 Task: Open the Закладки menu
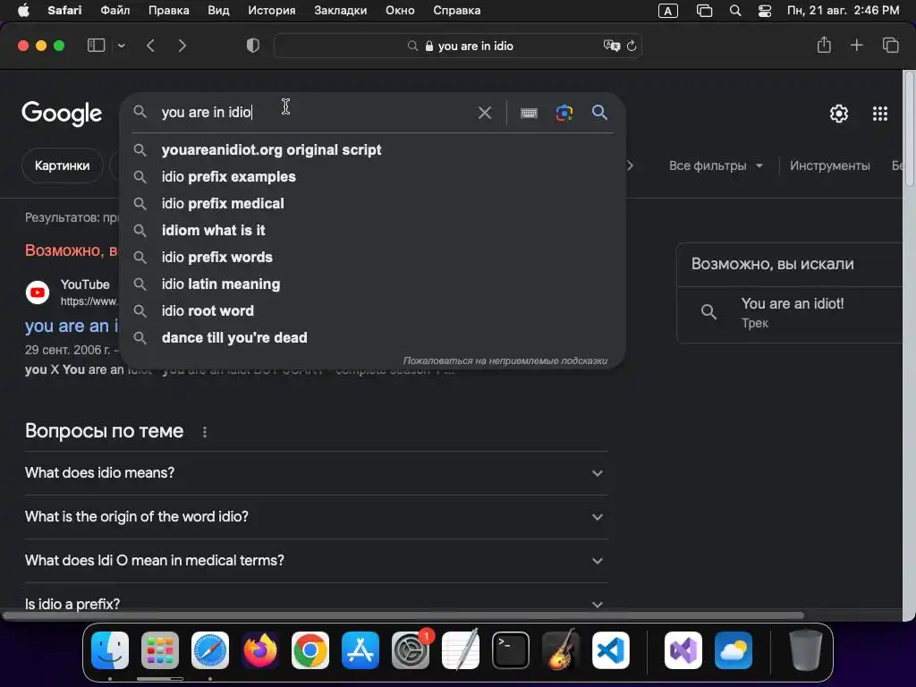pos(341,11)
